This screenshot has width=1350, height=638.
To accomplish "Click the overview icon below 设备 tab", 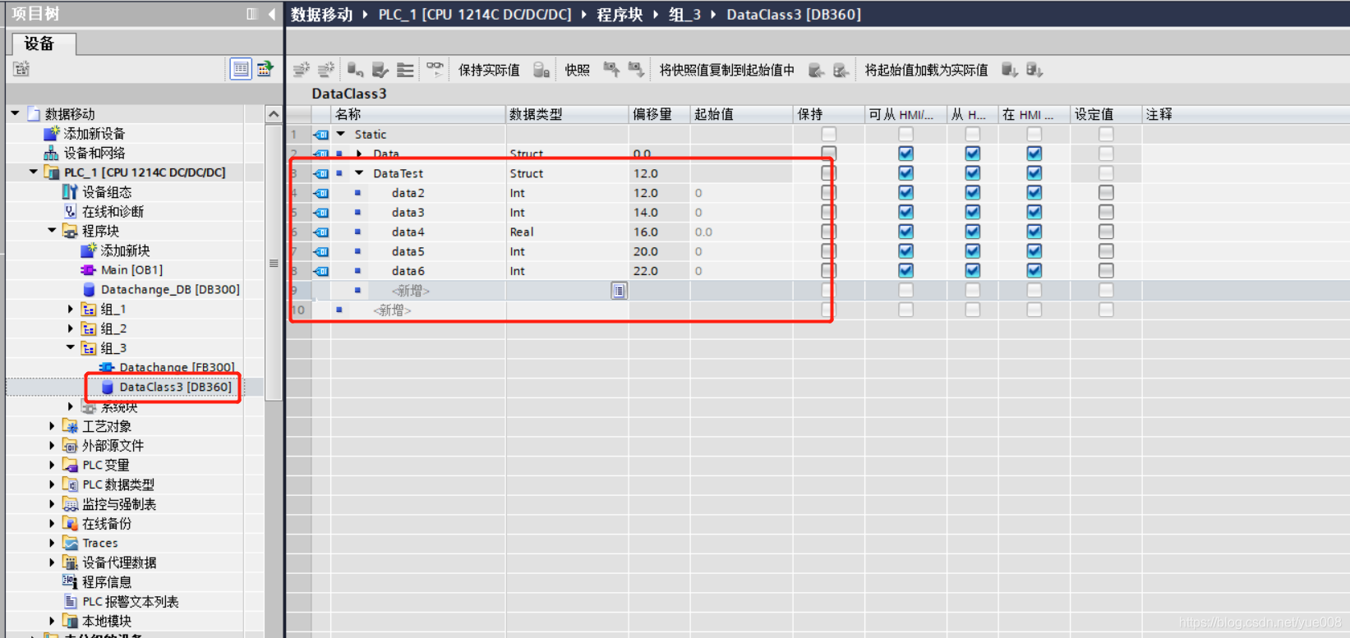I will click(21, 69).
